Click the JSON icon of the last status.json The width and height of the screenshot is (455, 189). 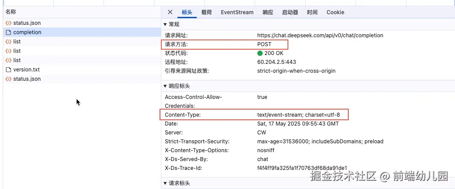click(8, 79)
